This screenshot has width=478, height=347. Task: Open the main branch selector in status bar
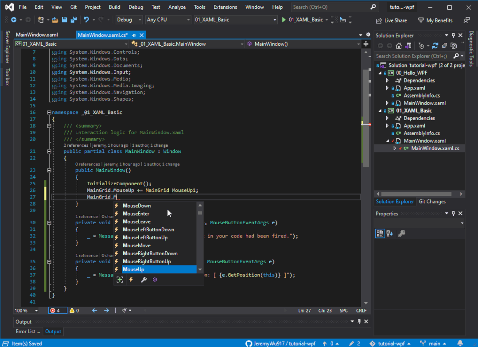[433, 343]
